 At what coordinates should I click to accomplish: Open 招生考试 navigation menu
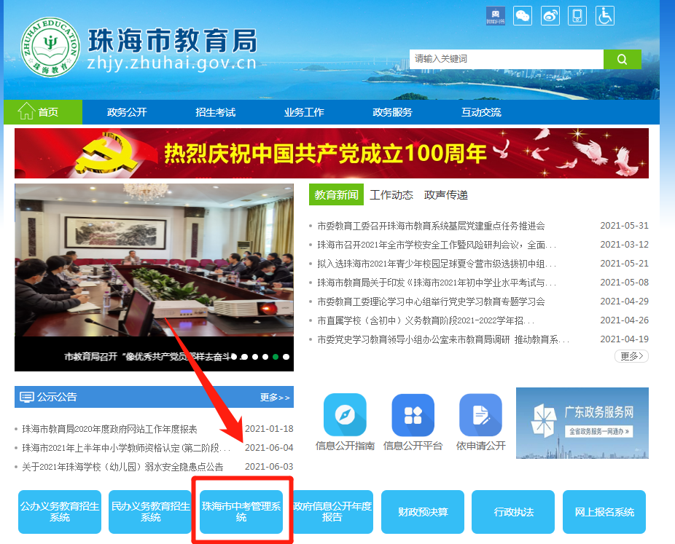(215, 112)
